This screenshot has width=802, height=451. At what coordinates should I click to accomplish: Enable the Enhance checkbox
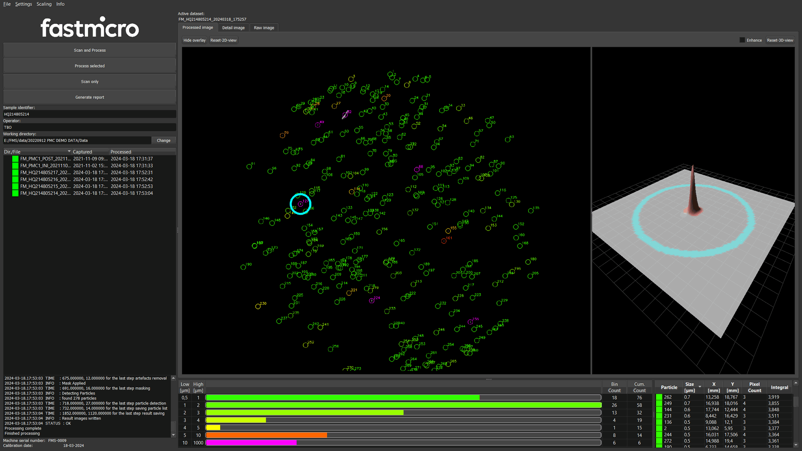click(742, 40)
